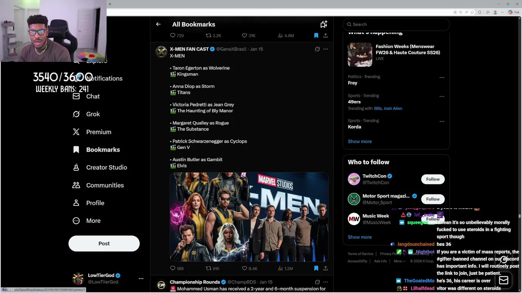Open the messages envelope icon
The image size is (522, 293).
504,280
